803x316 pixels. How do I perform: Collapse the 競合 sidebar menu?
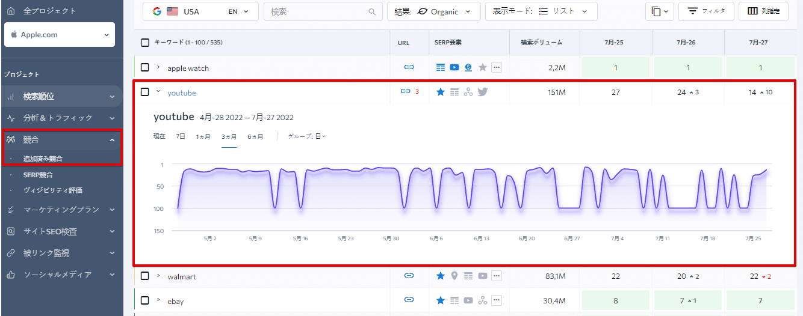pos(61,139)
